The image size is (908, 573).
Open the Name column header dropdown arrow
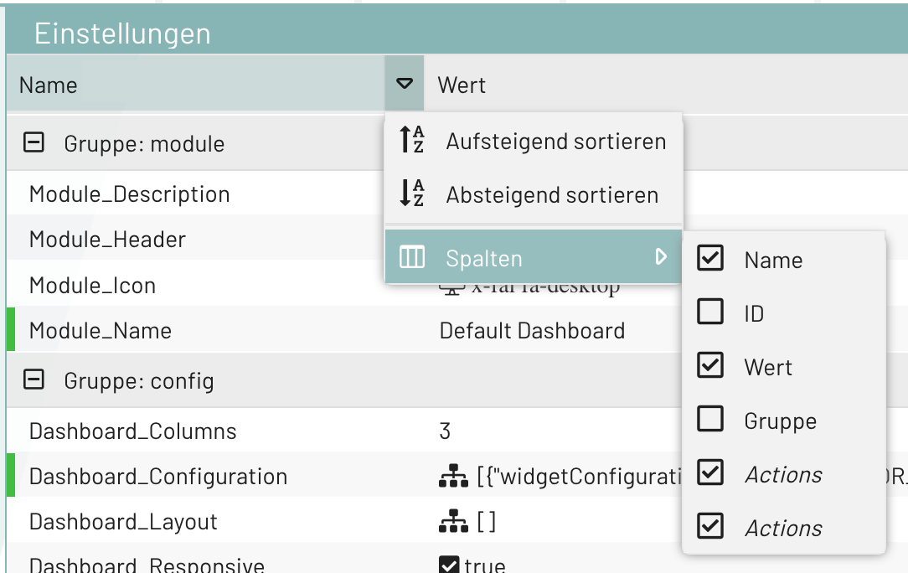[404, 84]
